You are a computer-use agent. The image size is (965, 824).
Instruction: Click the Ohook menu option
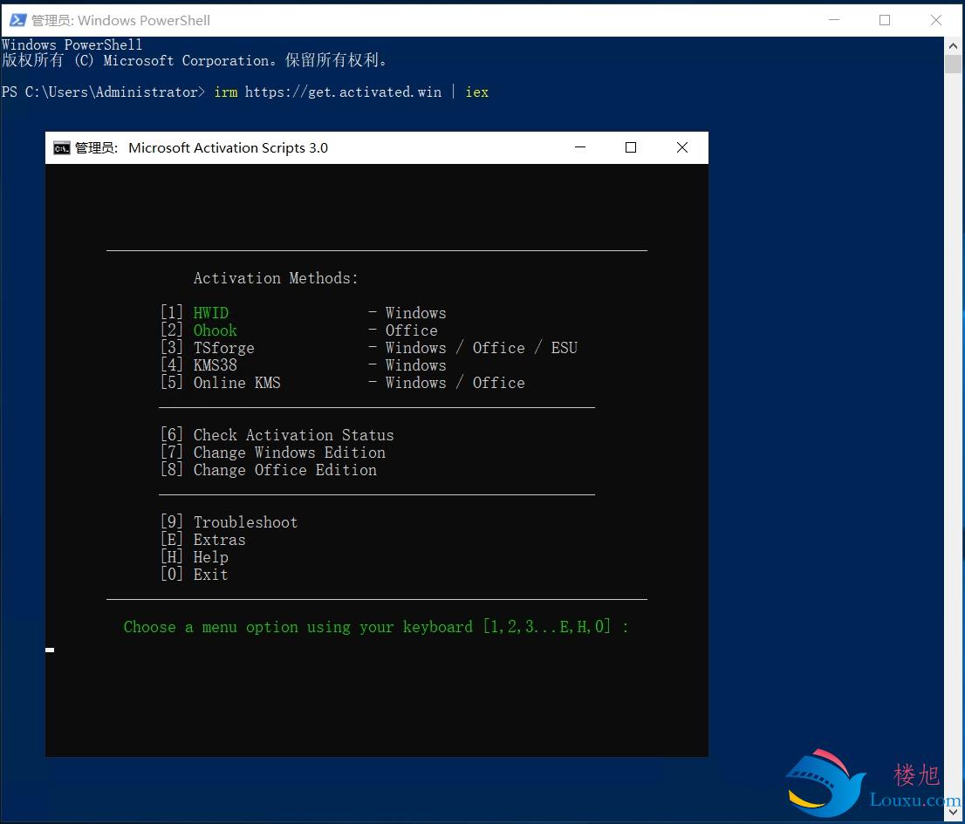tap(216, 330)
